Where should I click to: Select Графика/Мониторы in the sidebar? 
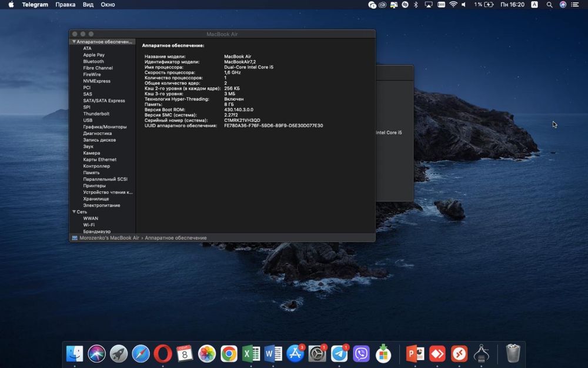tap(105, 127)
